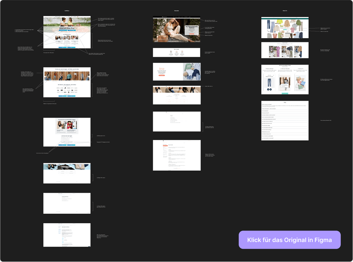Click the left blue button on Outfittery's hero image
353x262 pixels.
[63, 30]
